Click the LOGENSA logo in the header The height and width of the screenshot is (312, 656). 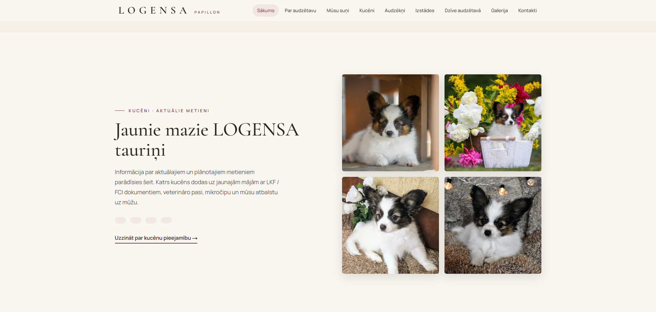click(x=153, y=10)
